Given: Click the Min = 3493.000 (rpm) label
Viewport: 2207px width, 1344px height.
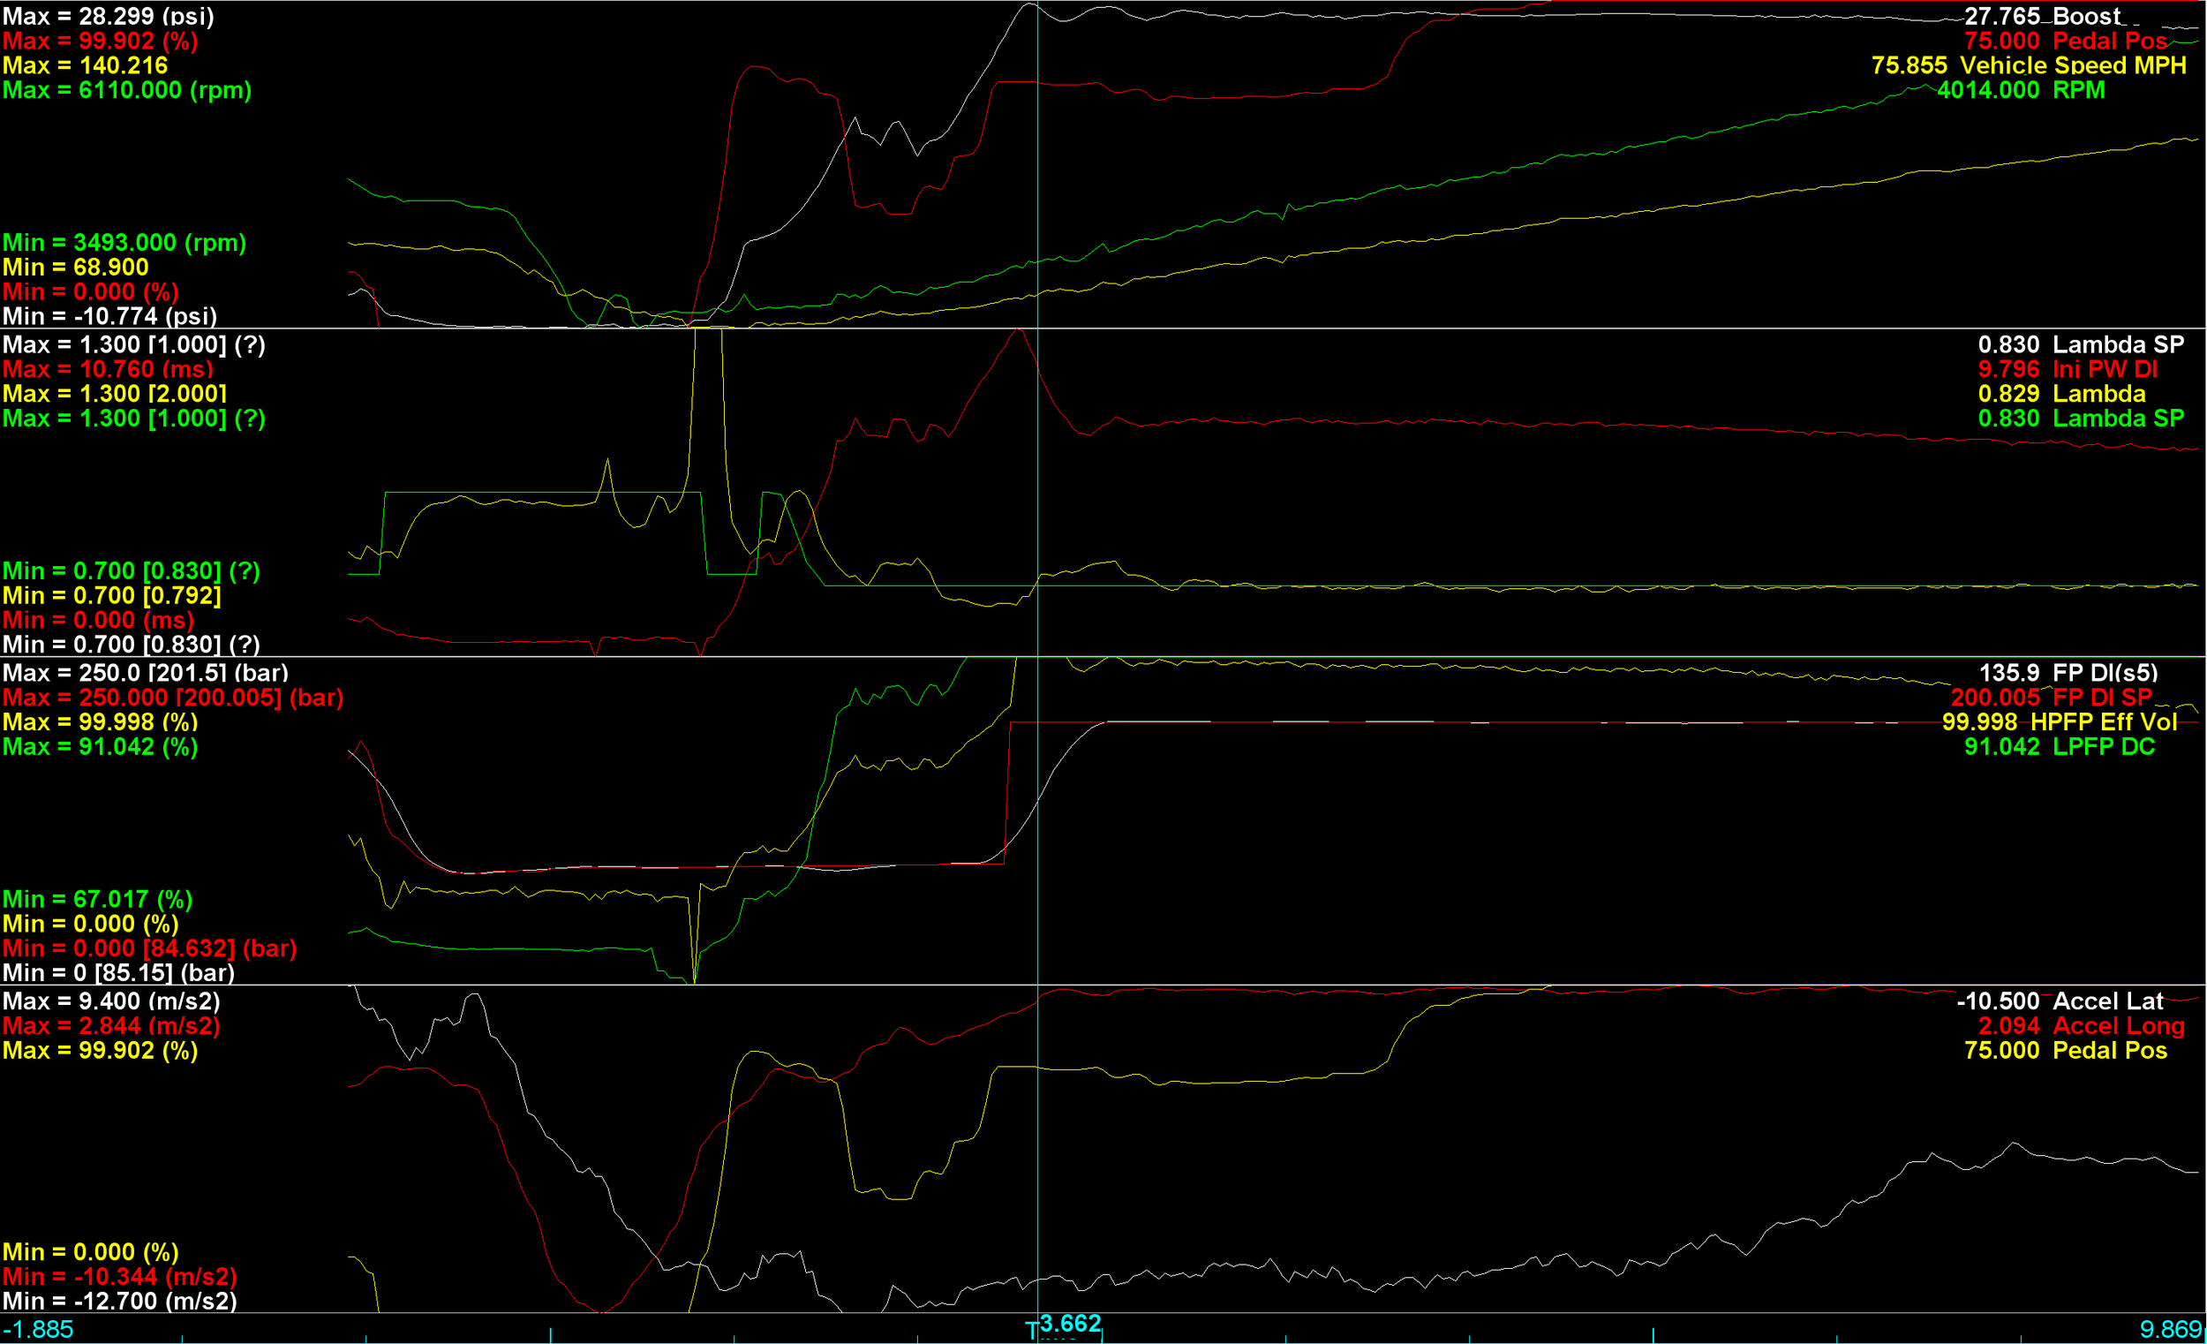Looking at the screenshot, I should point(124,243).
